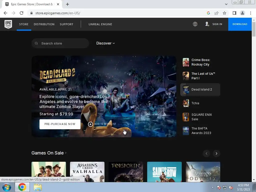Open the Support nav item
This screenshot has width=256, height=192.
66,24
